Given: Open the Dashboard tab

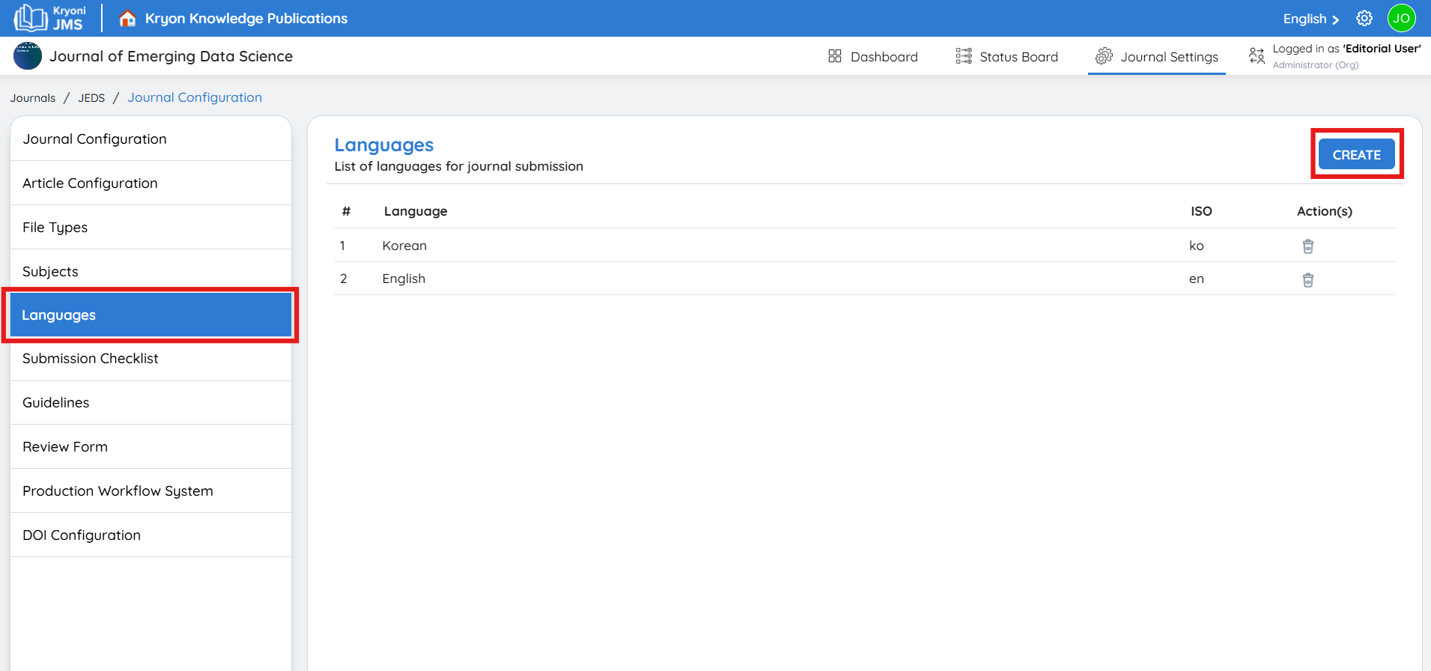Looking at the screenshot, I should pyautogui.click(x=873, y=57).
